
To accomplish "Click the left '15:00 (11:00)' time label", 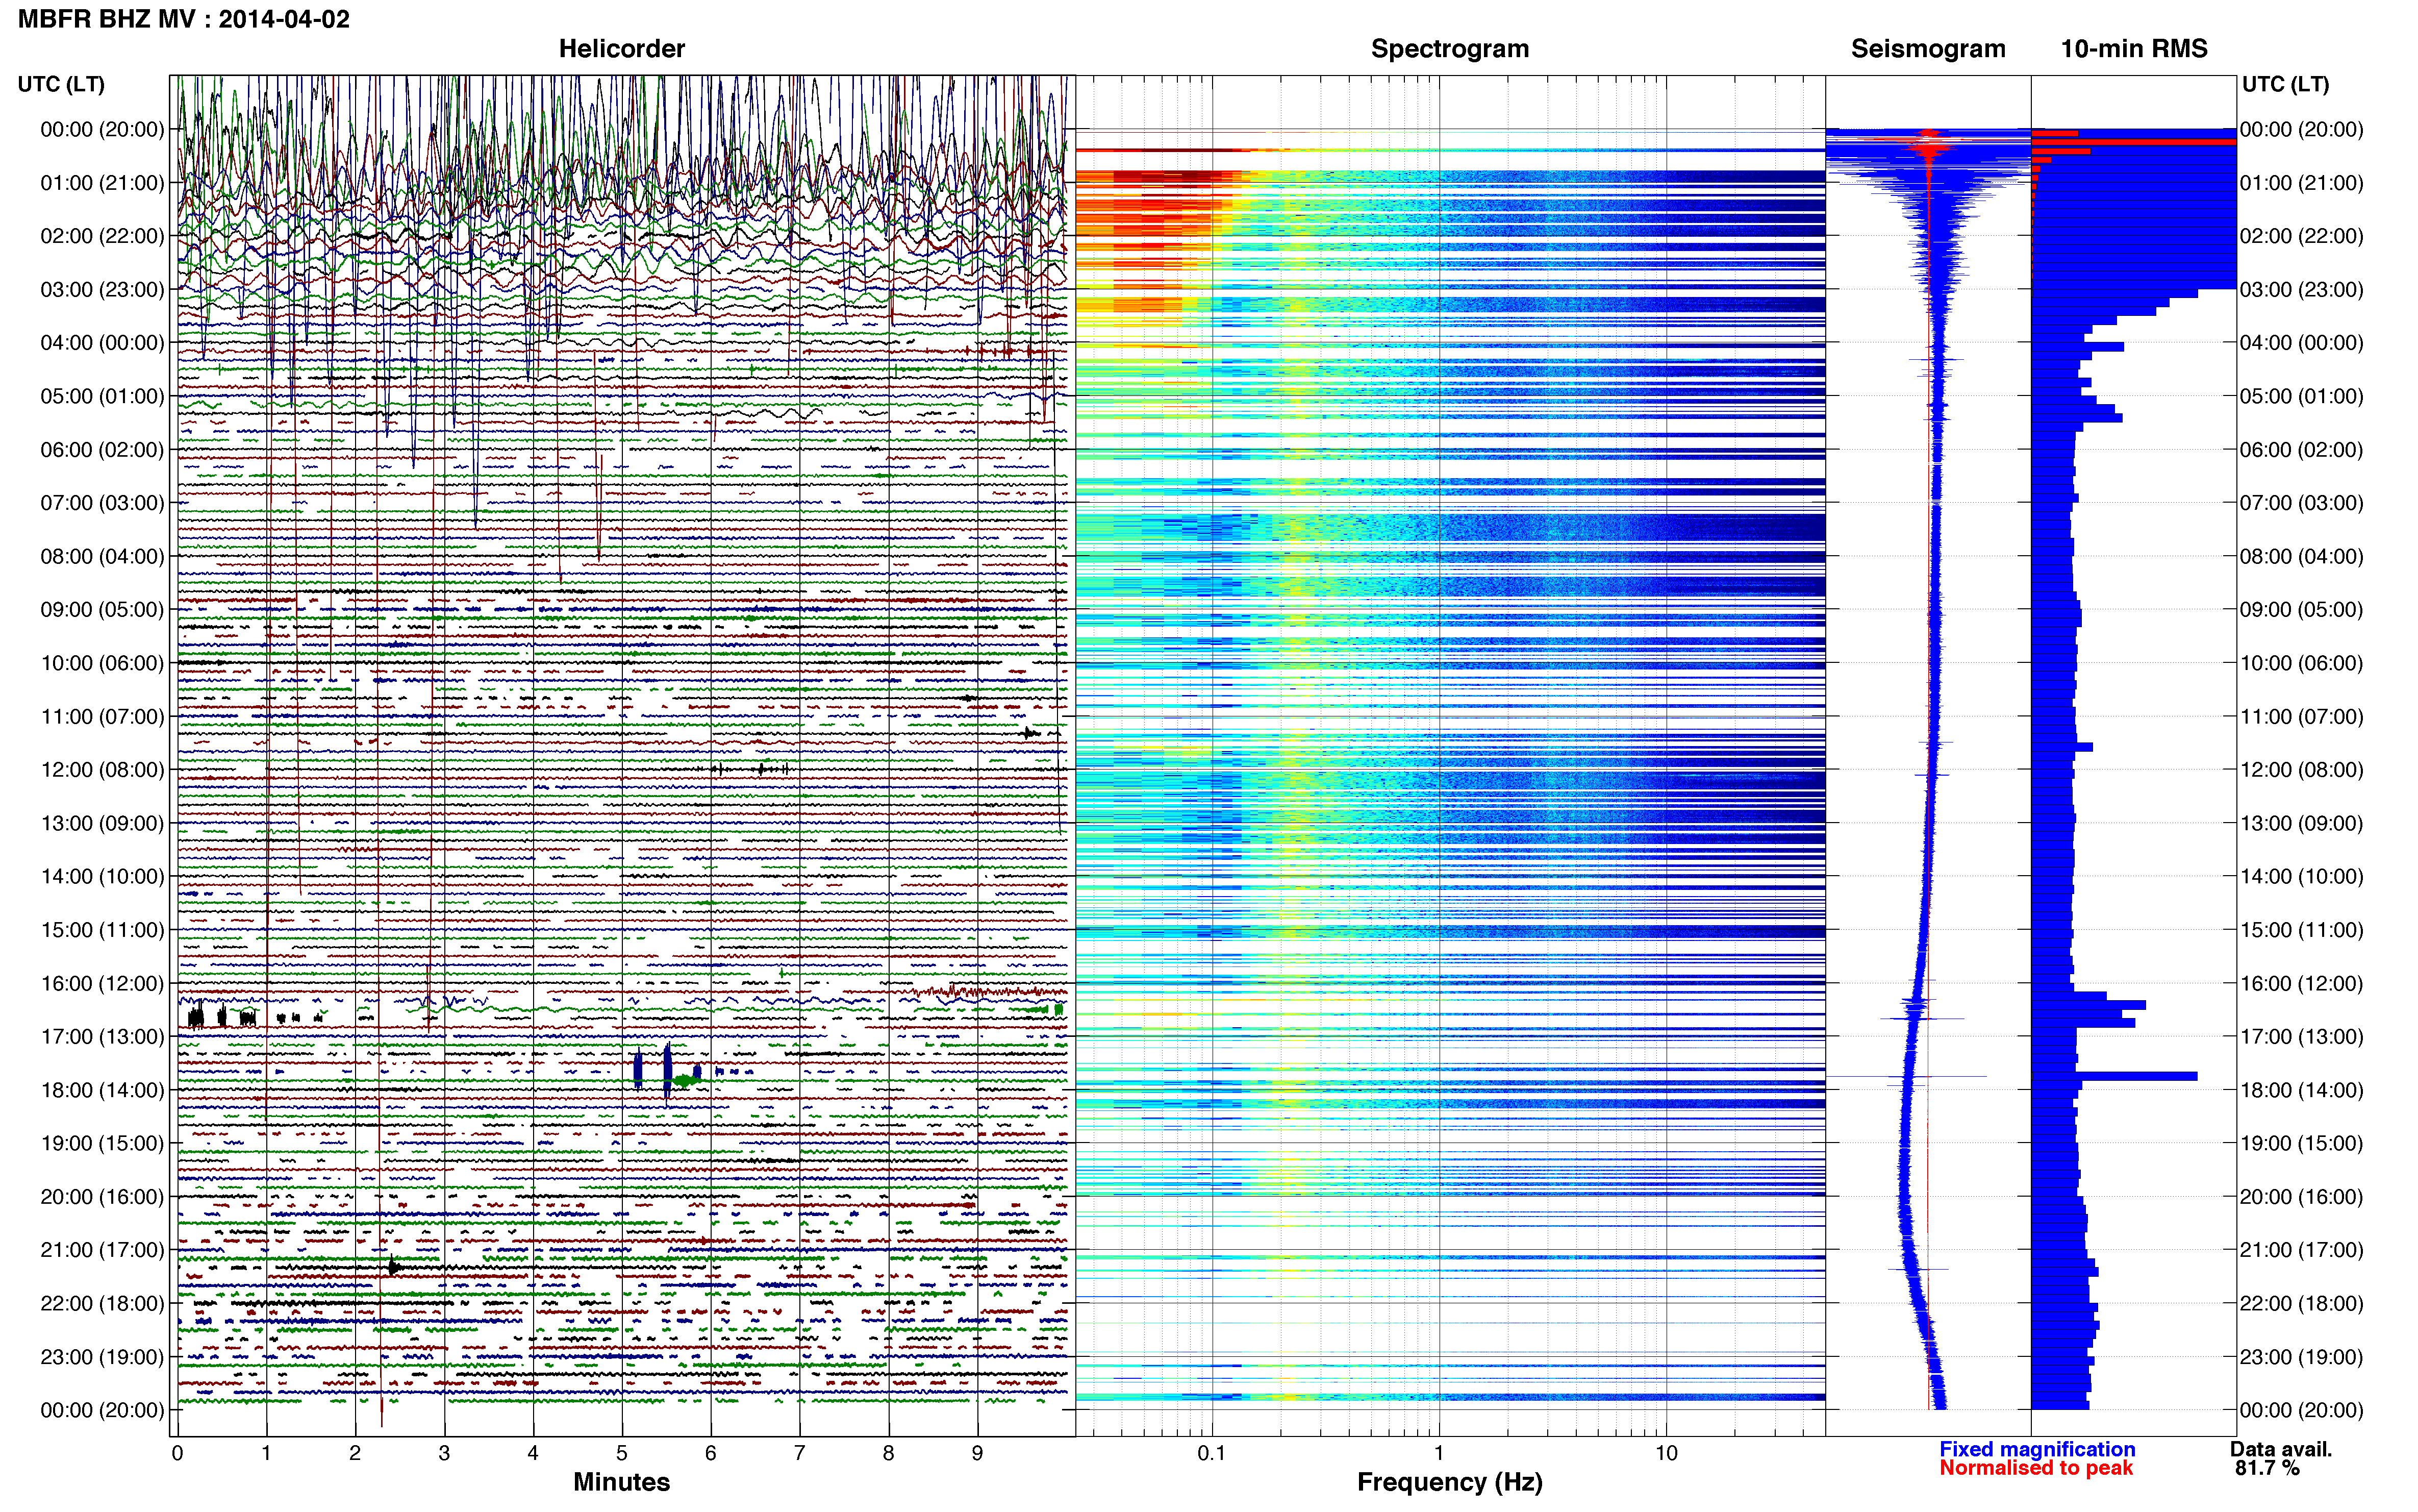I will point(102,930).
